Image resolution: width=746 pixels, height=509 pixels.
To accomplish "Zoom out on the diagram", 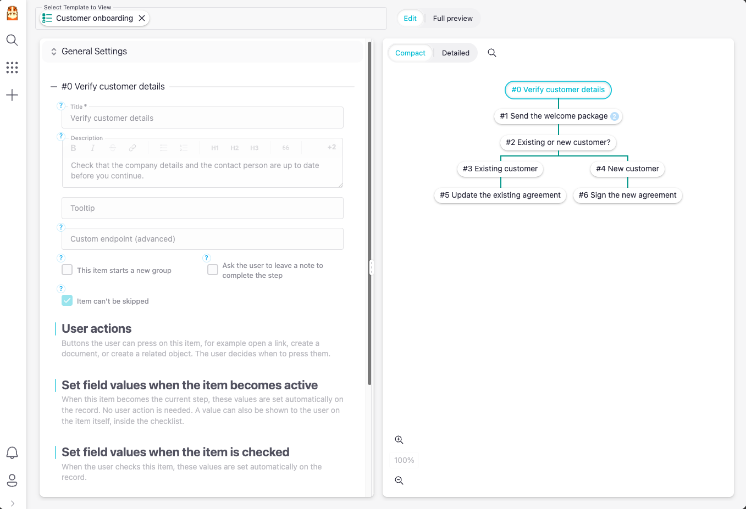I will click(399, 480).
